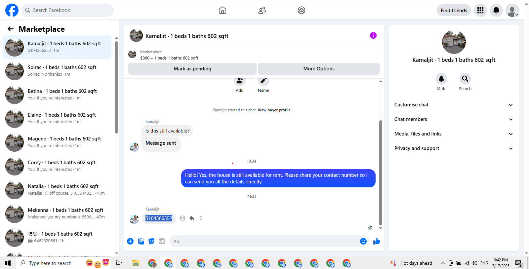The width and height of the screenshot is (529, 269).
Task: Open the plus actions icon in composer
Action: tap(130, 241)
